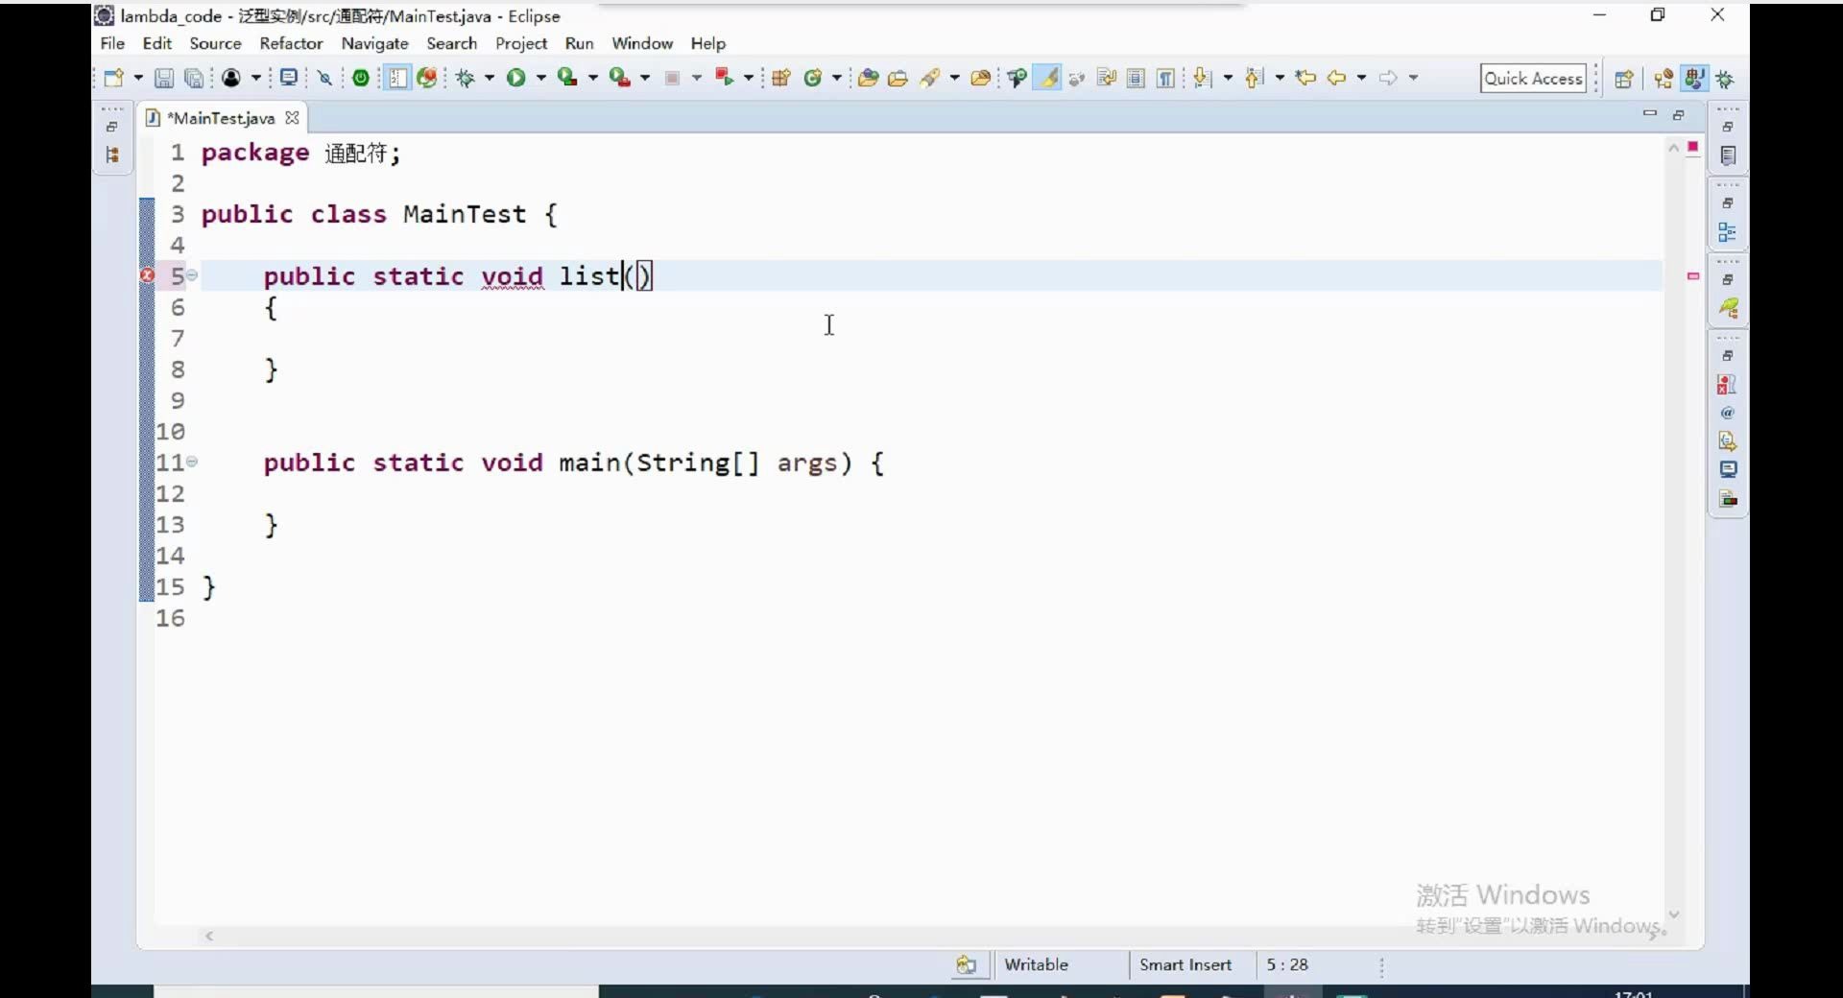Save the current file with Save icon
The width and height of the screenshot is (1843, 998).
(x=164, y=78)
